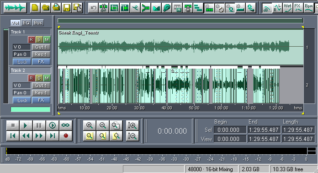
Task: Toggle snap-to-cues Q icon
Action: pos(230,8)
